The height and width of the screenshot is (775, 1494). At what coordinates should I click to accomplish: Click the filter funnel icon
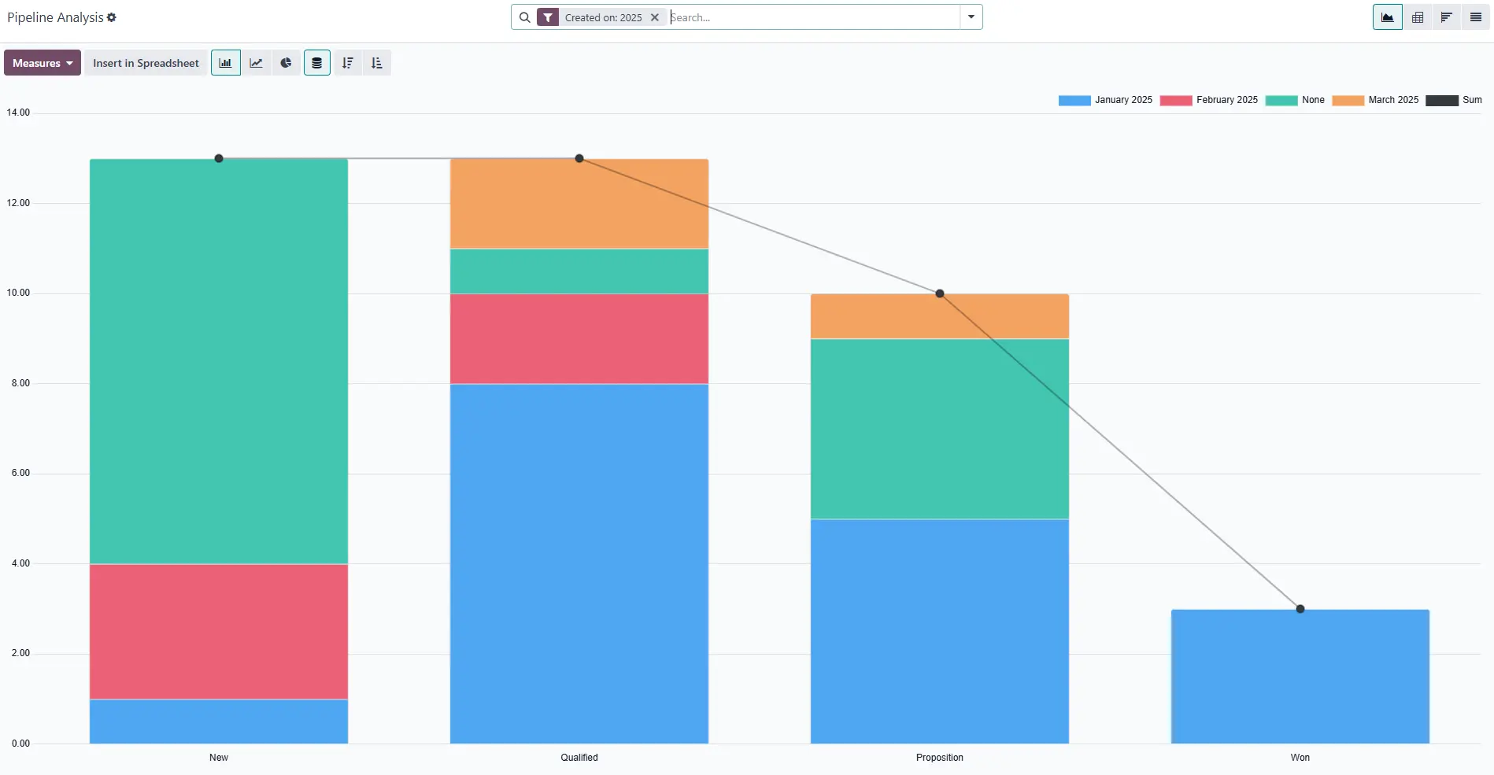(x=548, y=17)
